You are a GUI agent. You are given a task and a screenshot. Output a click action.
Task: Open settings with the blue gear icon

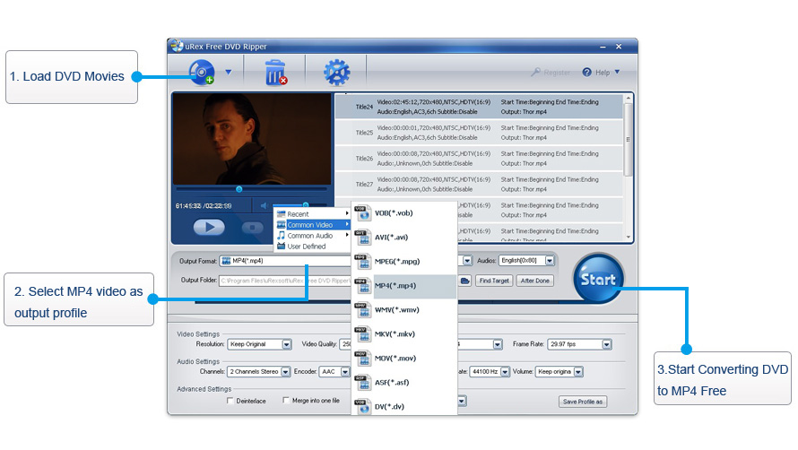(x=336, y=72)
